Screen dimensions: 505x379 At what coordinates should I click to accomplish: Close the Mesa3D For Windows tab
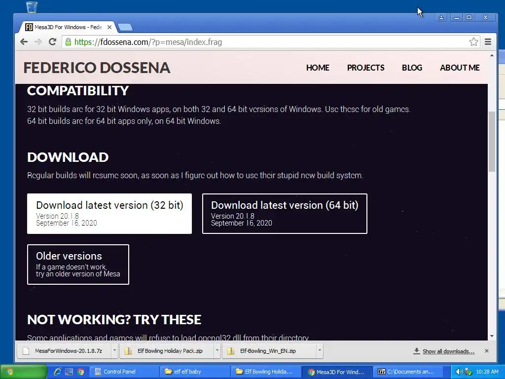click(109, 27)
